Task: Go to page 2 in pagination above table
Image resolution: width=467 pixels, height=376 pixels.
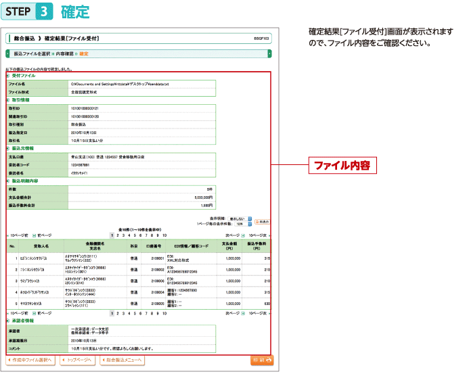Action: point(118,235)
